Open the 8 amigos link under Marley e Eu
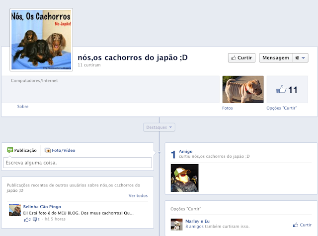318x236 pixels. [x=194, y=226]
